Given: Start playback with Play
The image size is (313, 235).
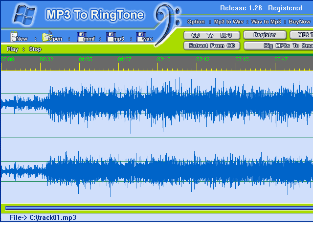Looking at the screenshot, I should tap(12, 49).
